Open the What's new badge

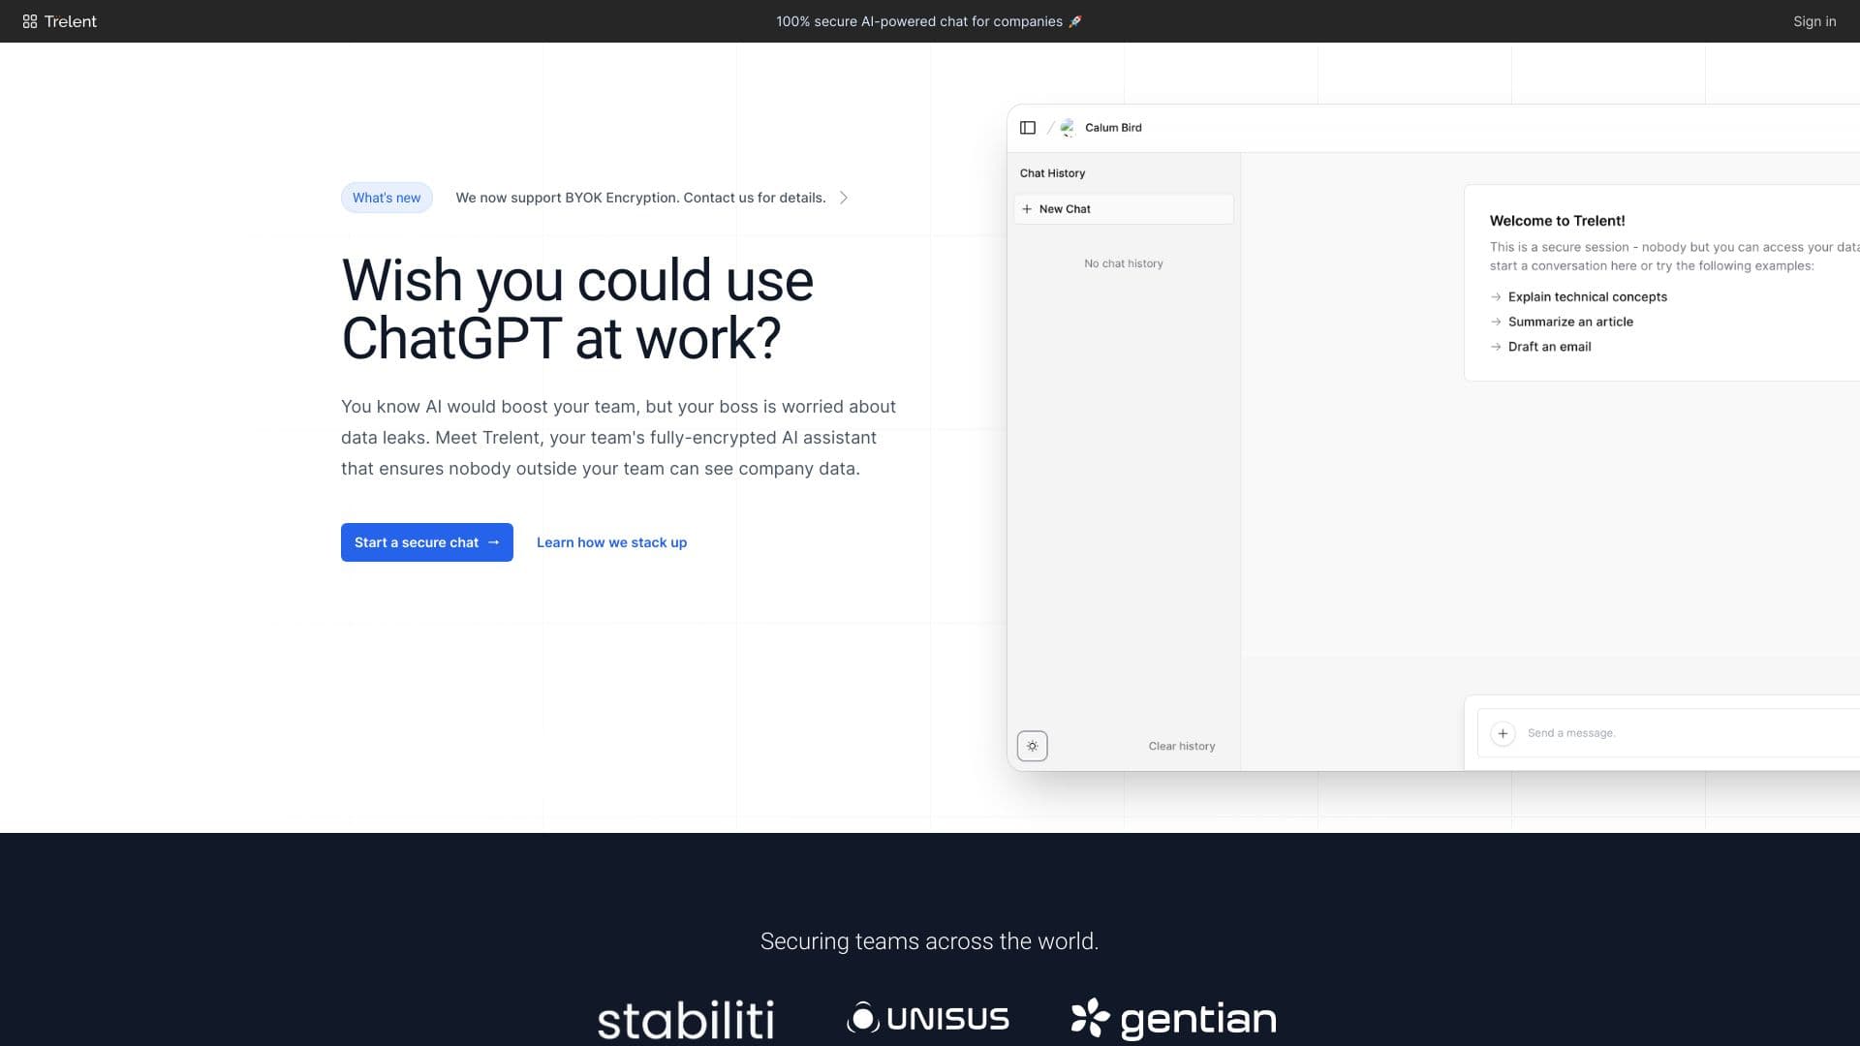point(387,198)
